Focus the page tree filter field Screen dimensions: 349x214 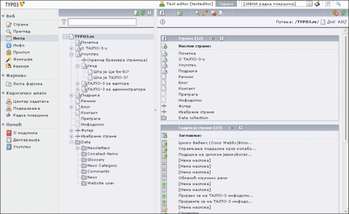click(102, 22)
